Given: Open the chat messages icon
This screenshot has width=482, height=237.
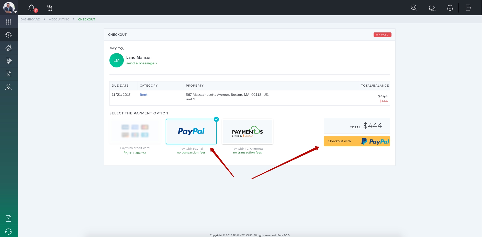Looking at the screenshot, I should pyautogui.click(x=432, y=8).
